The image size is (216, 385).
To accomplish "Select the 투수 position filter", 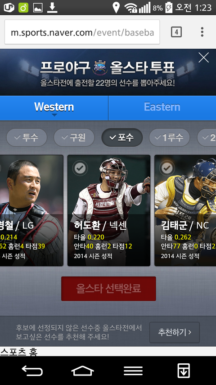I will (x=27, y=138).
